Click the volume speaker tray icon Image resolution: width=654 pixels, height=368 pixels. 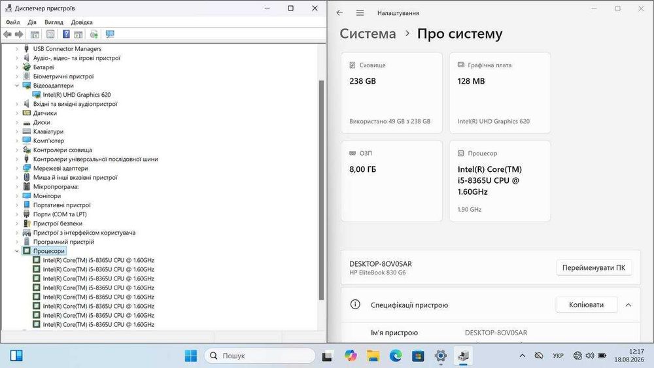point(589,356)
